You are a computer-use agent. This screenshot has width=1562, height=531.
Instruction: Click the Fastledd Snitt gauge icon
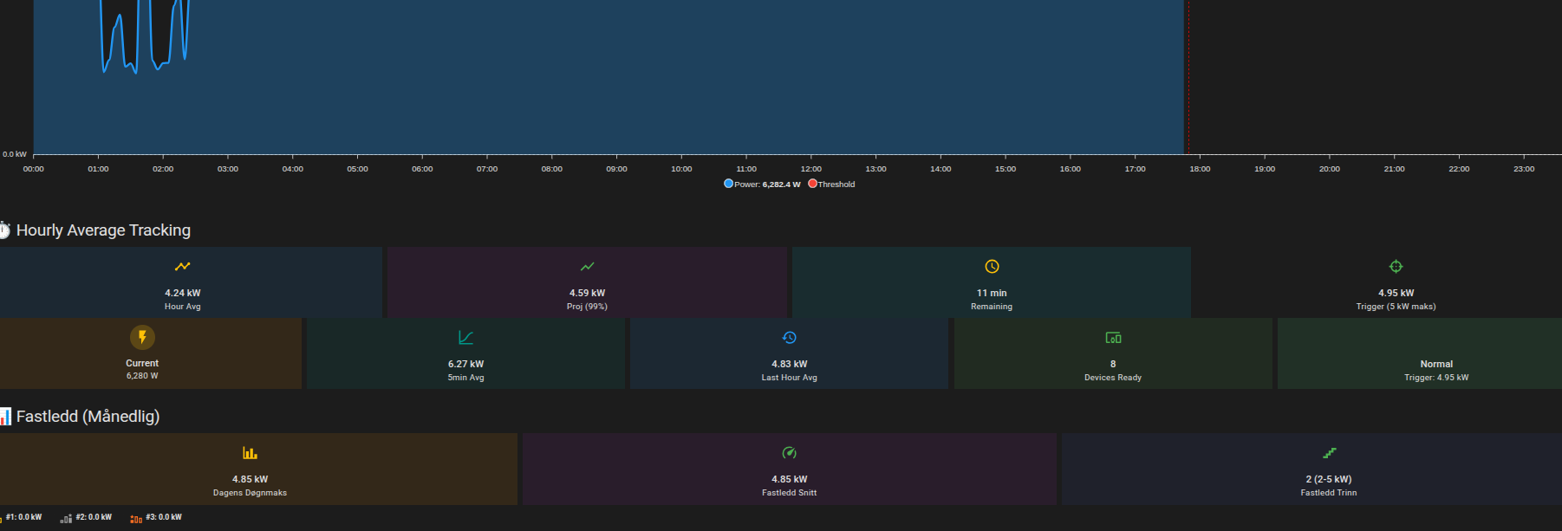click(x=789, y=453)
